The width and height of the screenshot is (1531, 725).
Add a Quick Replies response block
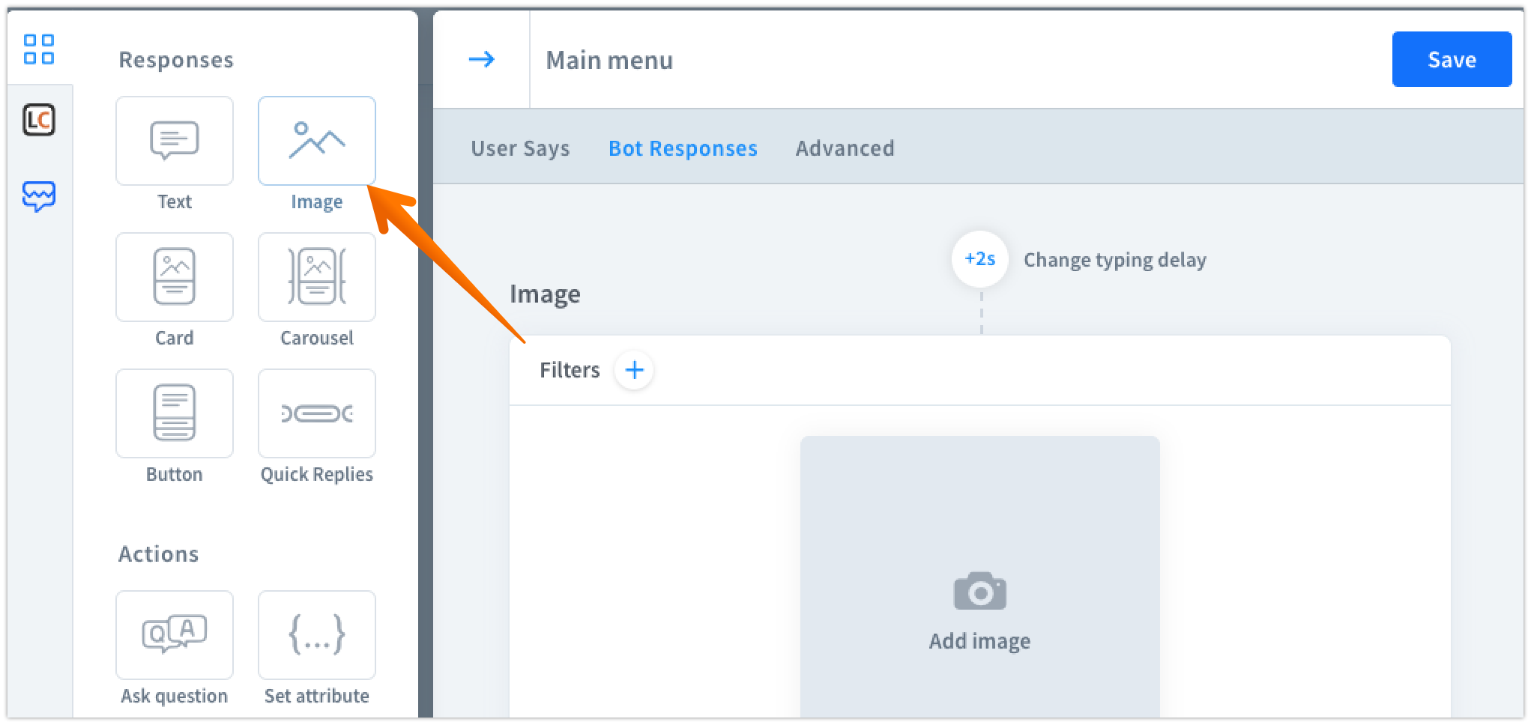316,413
